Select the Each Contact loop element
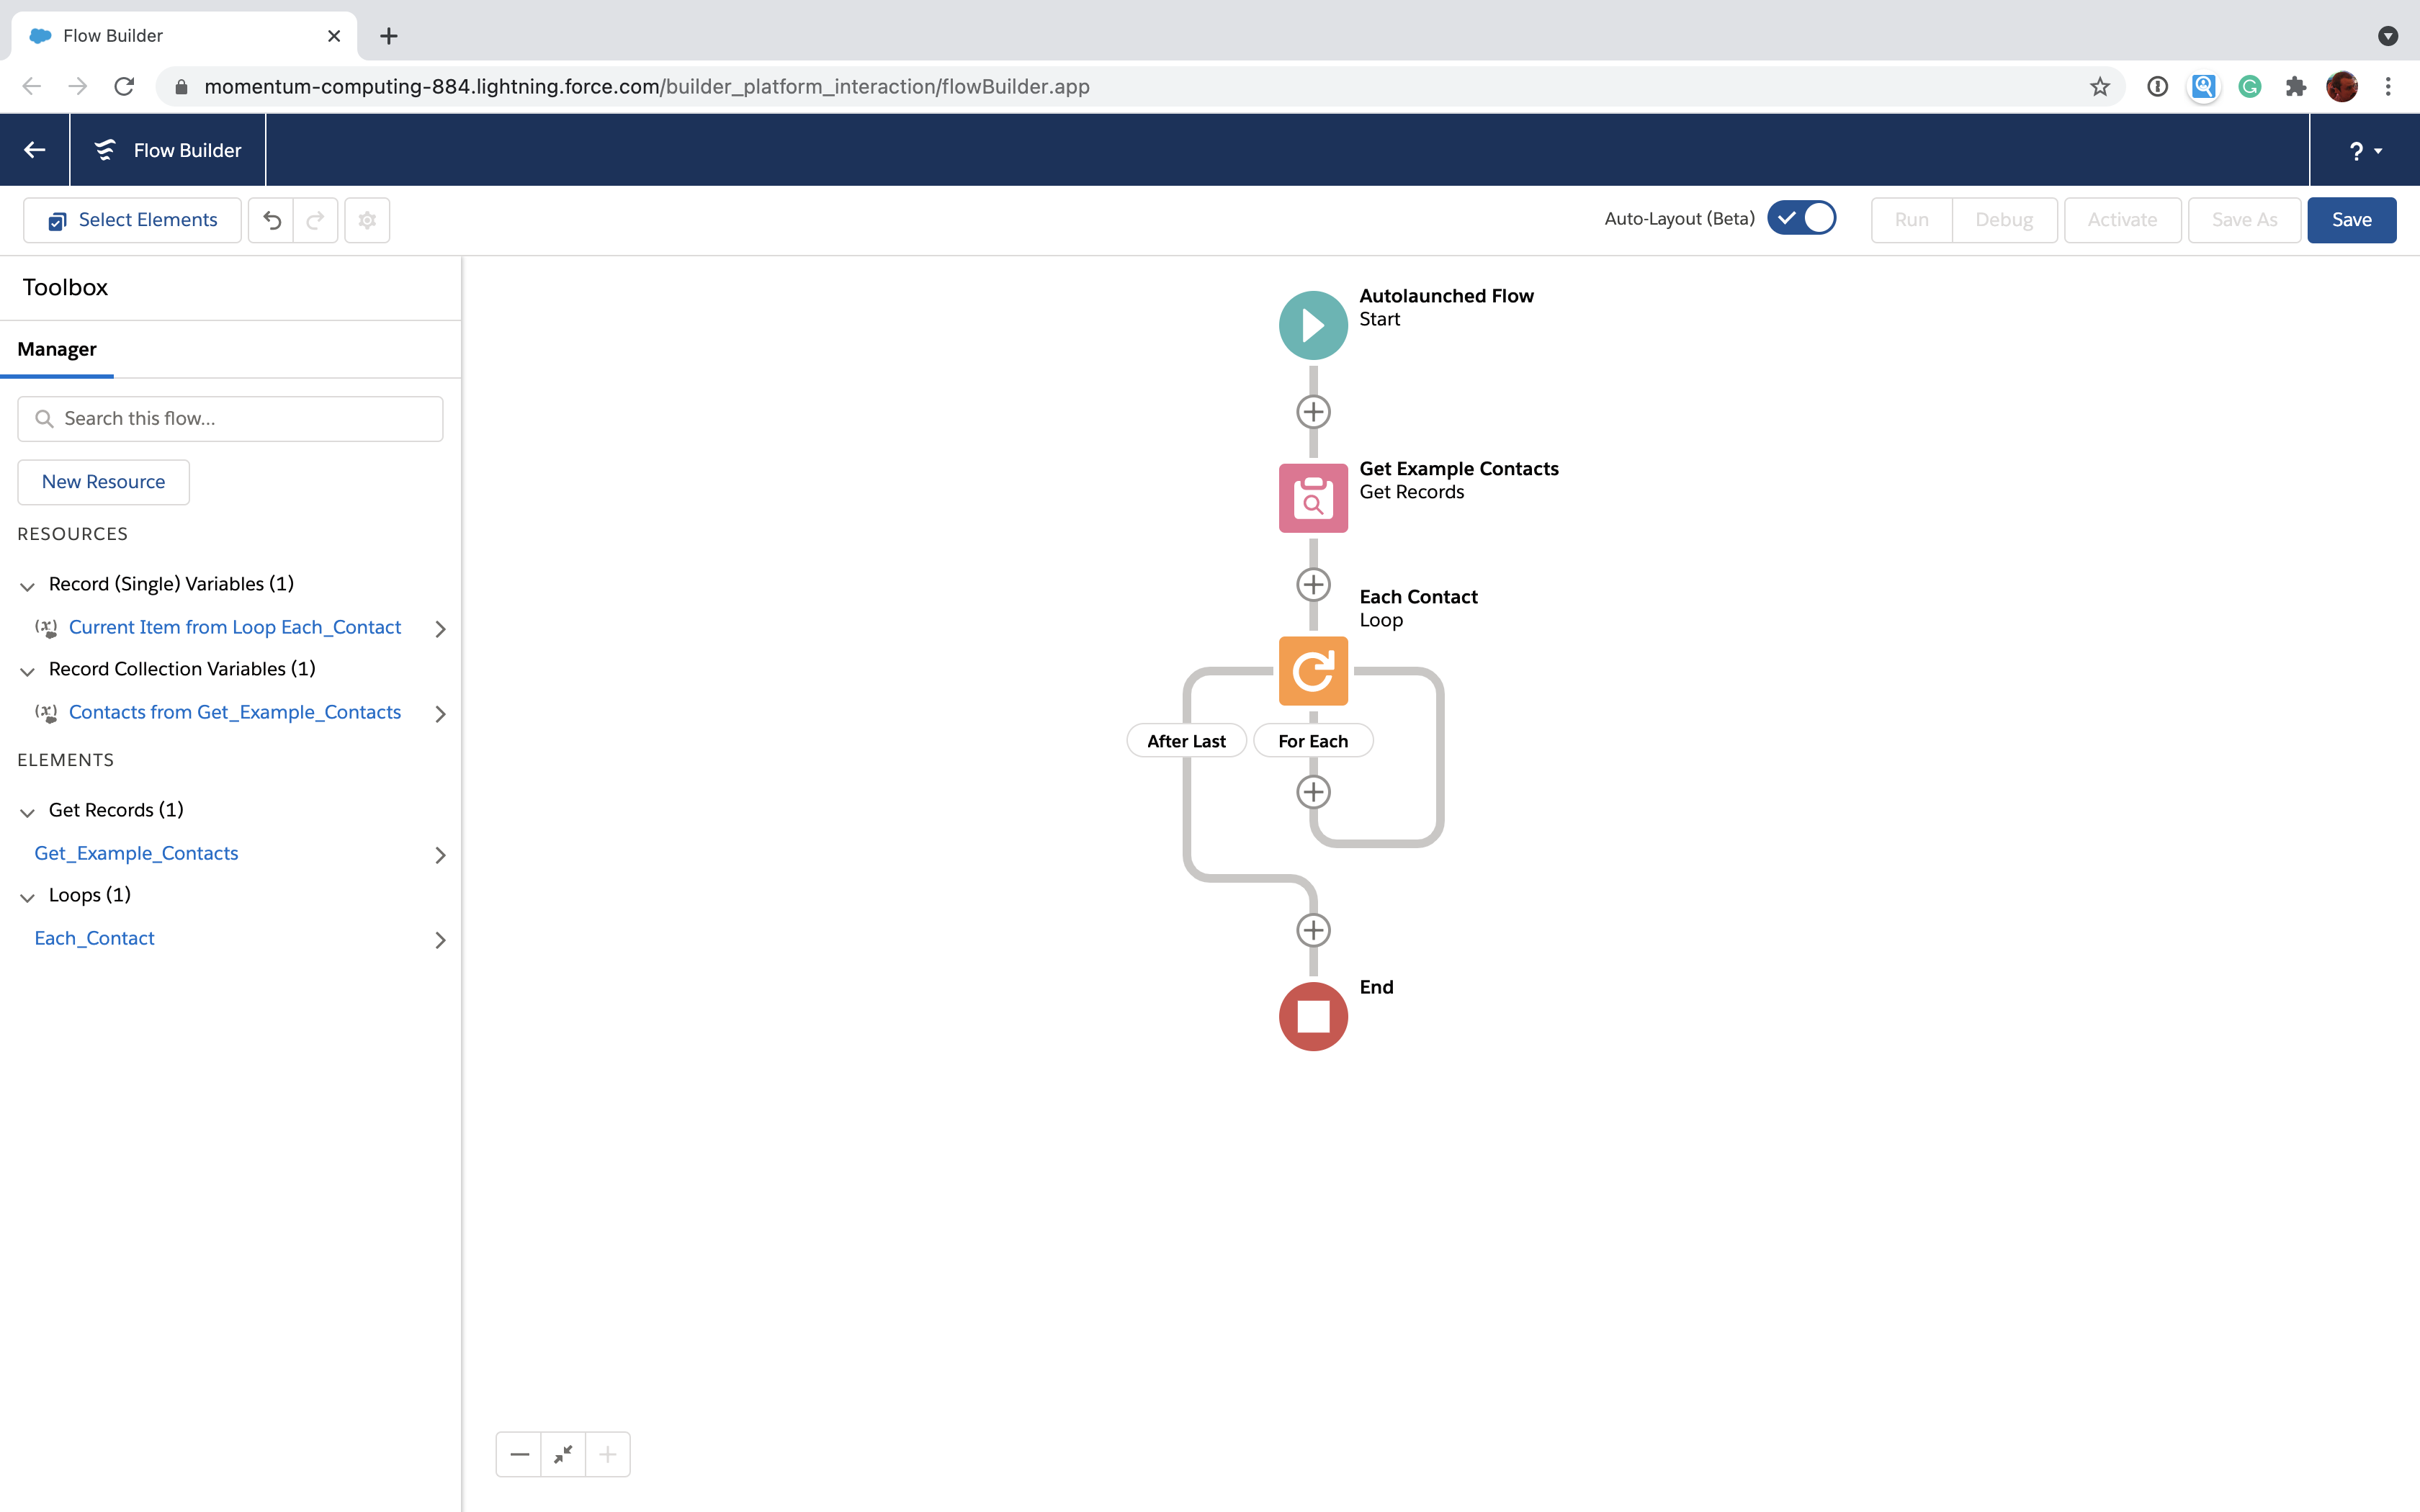This screenshot has width=2420, height=1512. (1312, 670)
